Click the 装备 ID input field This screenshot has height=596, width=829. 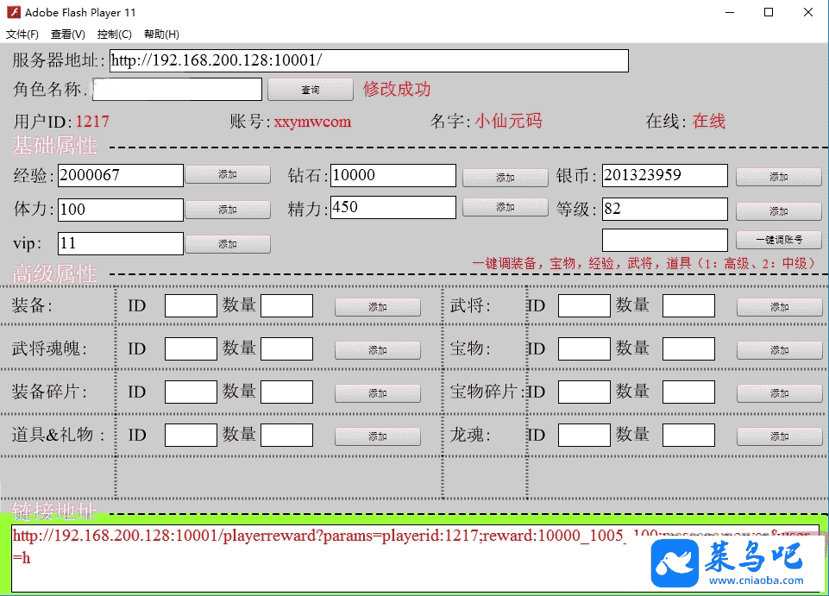[x=191, y=305]
